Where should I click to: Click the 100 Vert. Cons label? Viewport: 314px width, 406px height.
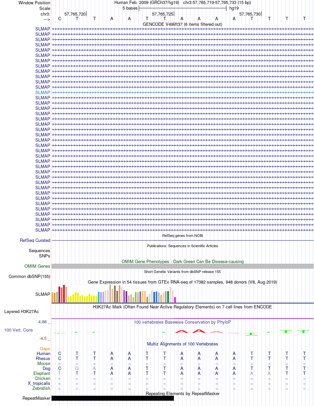point(19,330)
